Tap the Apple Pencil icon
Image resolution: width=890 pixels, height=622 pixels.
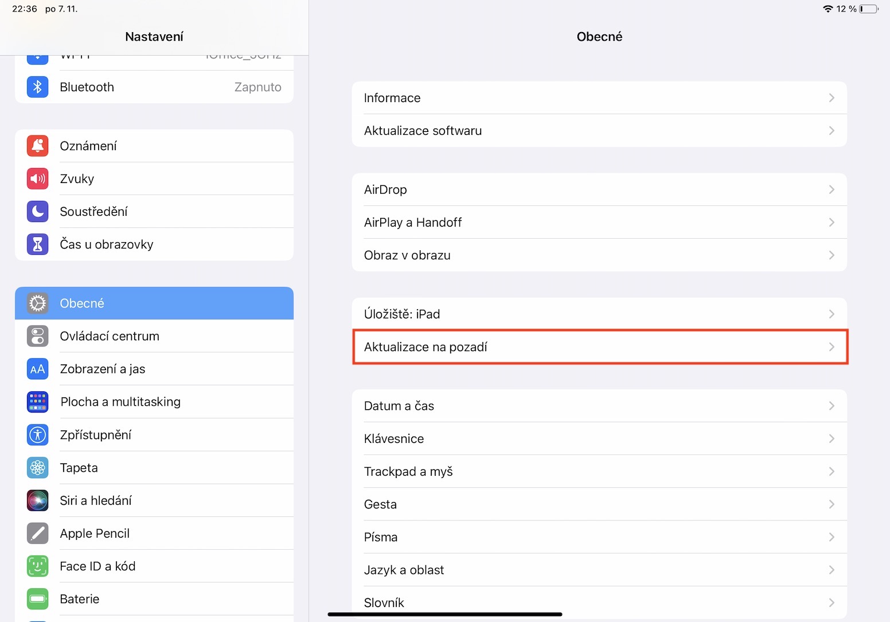coord(38,534)
